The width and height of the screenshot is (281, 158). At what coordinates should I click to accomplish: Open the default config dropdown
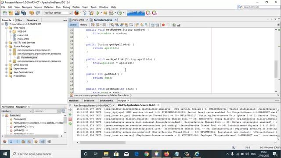click(58, 13)
